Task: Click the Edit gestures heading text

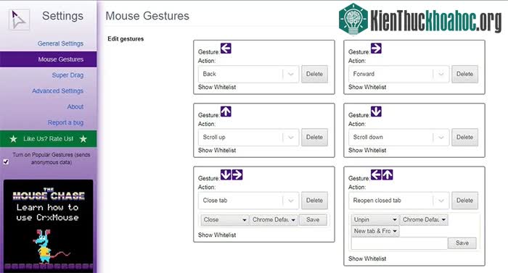Action: coord(126,39)
